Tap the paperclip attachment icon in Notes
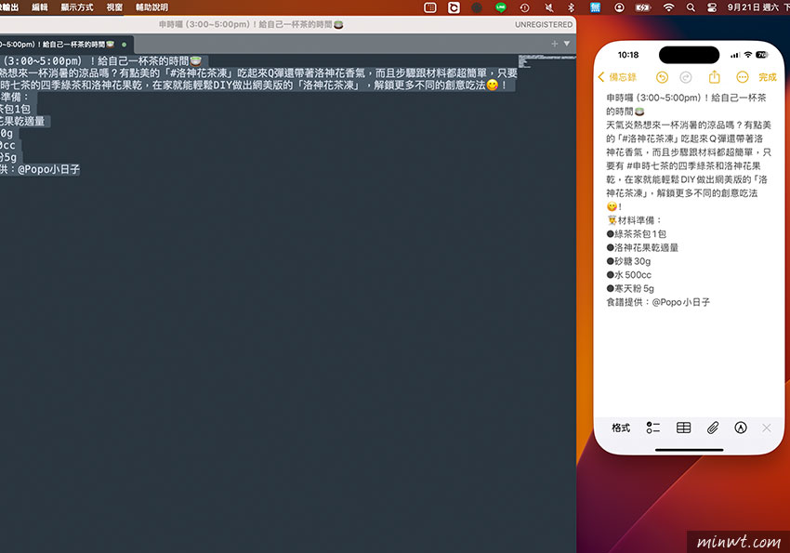 [713, 428]
